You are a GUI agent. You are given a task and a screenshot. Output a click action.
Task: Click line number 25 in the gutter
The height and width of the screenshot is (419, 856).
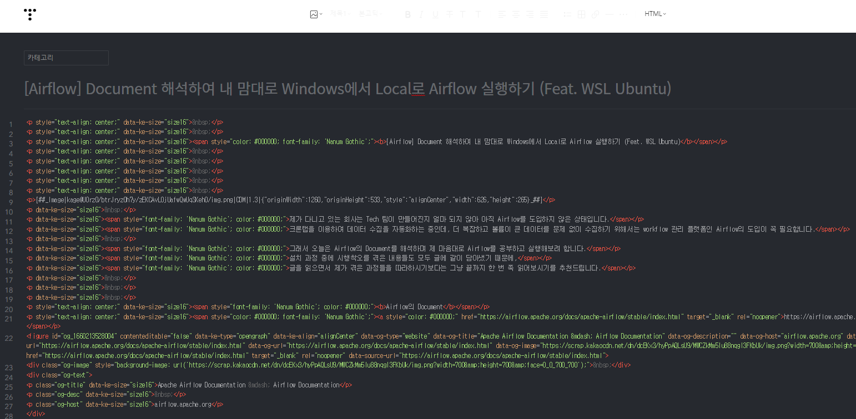click(x=9, y=387)
